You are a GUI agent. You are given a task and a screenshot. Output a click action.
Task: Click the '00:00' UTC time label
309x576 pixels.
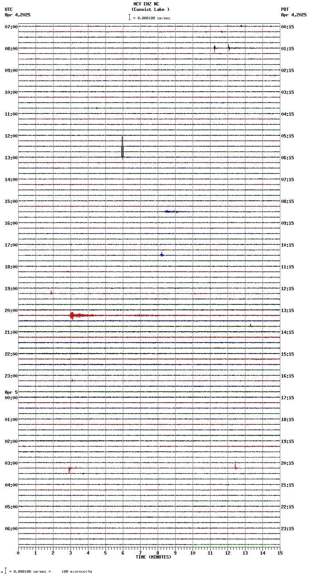pyautogui.click(x=11, y=398)
